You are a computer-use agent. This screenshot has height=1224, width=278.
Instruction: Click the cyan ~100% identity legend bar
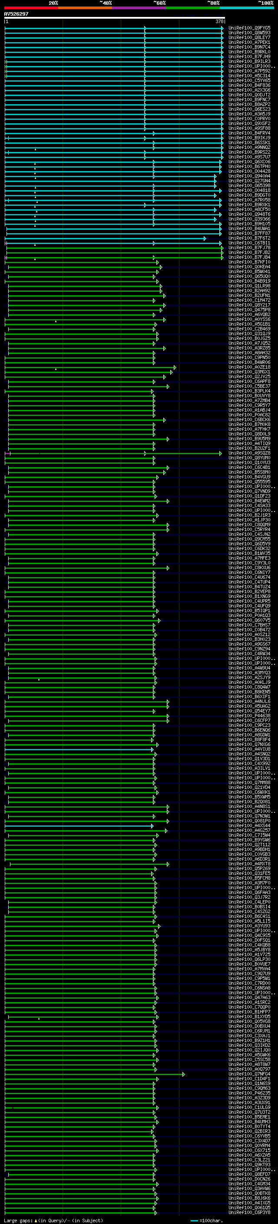click(x=247, y=8)
